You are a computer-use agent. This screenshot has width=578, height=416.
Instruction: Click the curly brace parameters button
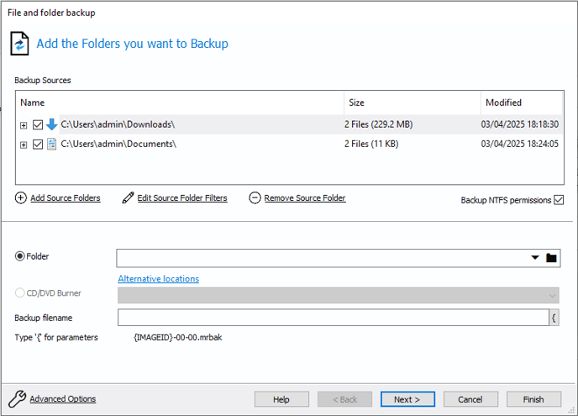[554, 318]
